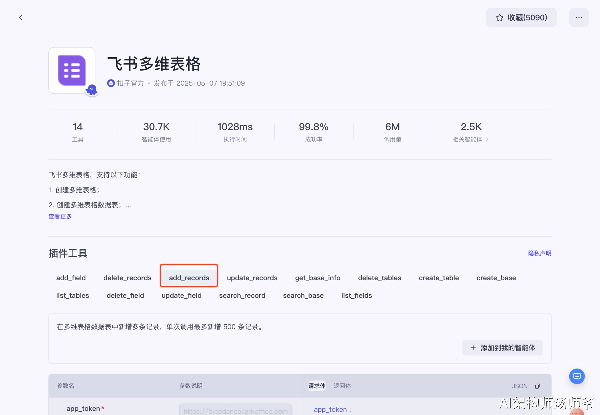600x415 pixels.
Task: Copy JSON with the copy icon
Action: click(537, 386)
